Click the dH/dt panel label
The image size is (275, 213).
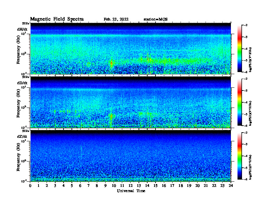(22, 29)
